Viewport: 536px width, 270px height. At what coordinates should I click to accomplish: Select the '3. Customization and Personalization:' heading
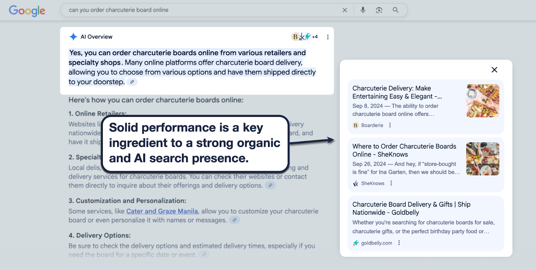(x=127, y=201)
